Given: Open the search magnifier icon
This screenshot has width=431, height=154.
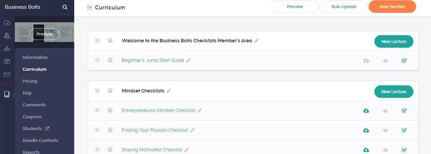Looking at the screenshot, I should tap(65, 7).
